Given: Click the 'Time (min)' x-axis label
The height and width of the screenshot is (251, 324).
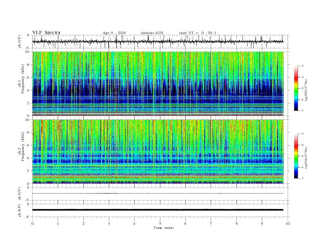Looking at the screenshot, I should pyautogui.click(x=164, y=228).
